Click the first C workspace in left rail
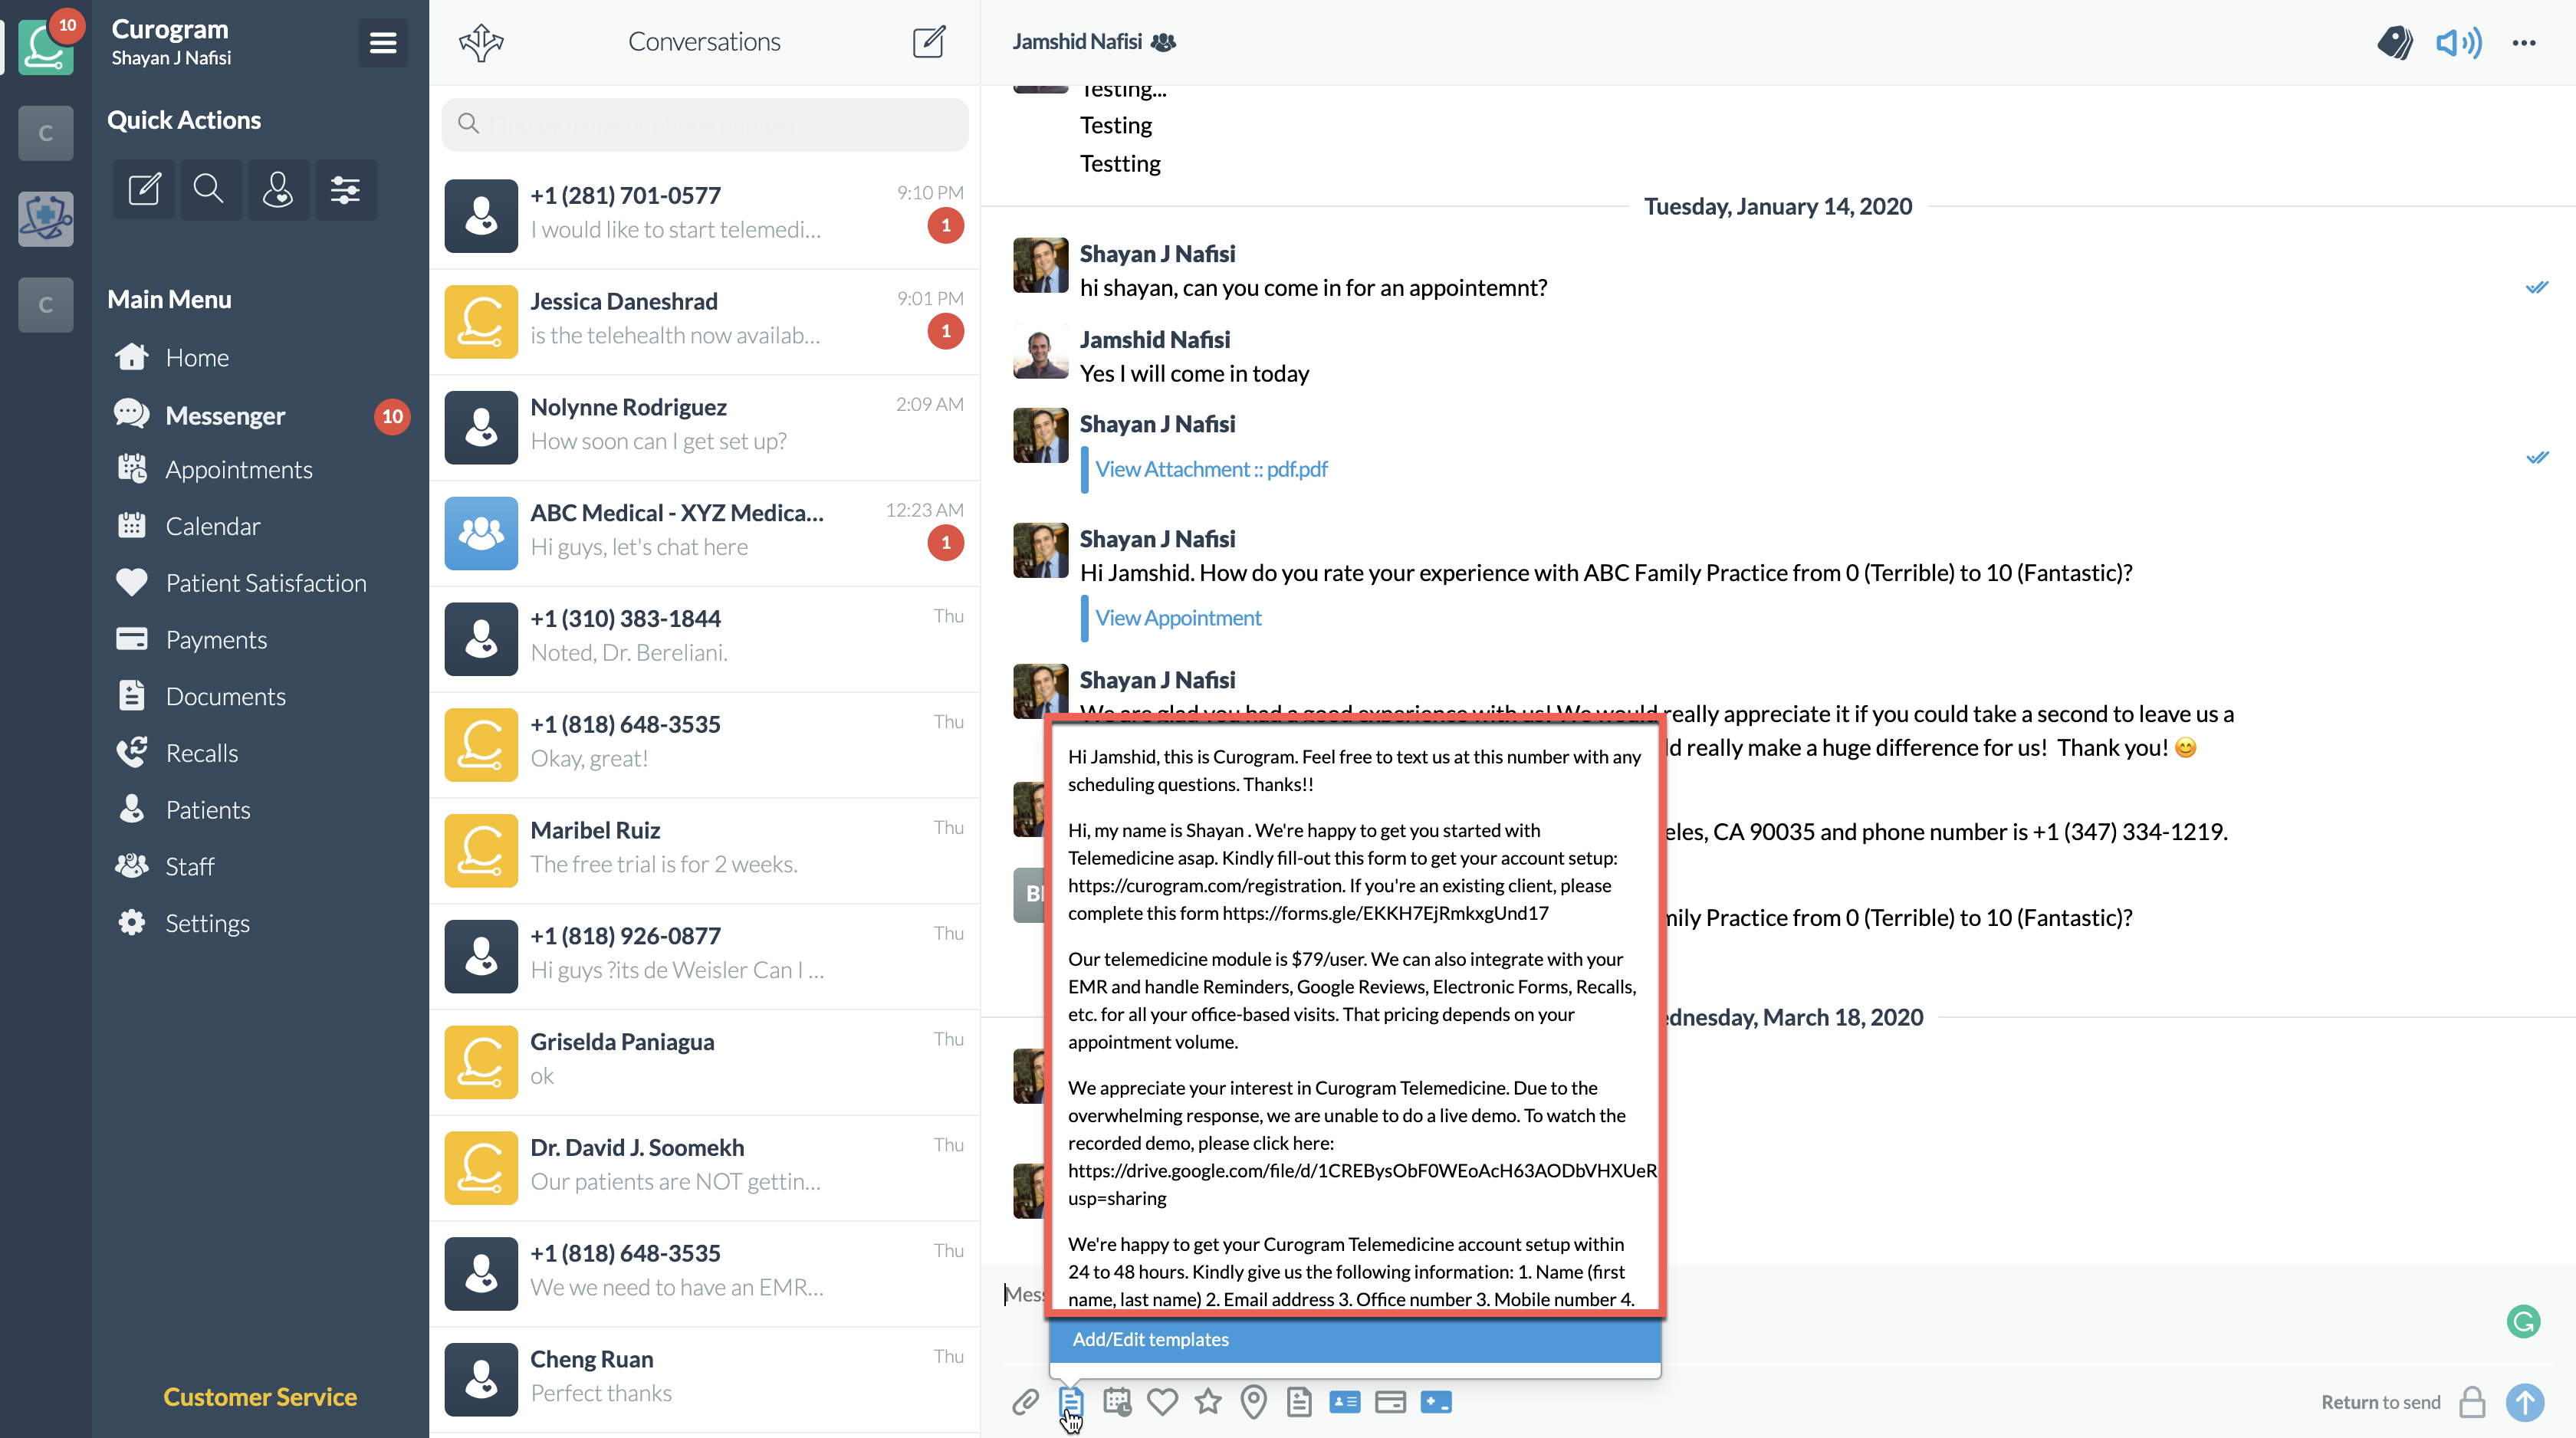 (46, 133)
